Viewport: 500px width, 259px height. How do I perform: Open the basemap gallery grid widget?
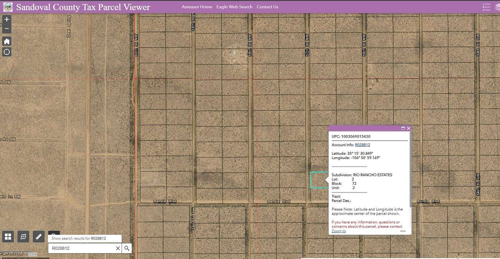8,237
